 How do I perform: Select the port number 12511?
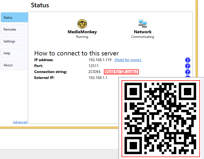(x=93, y=66)
